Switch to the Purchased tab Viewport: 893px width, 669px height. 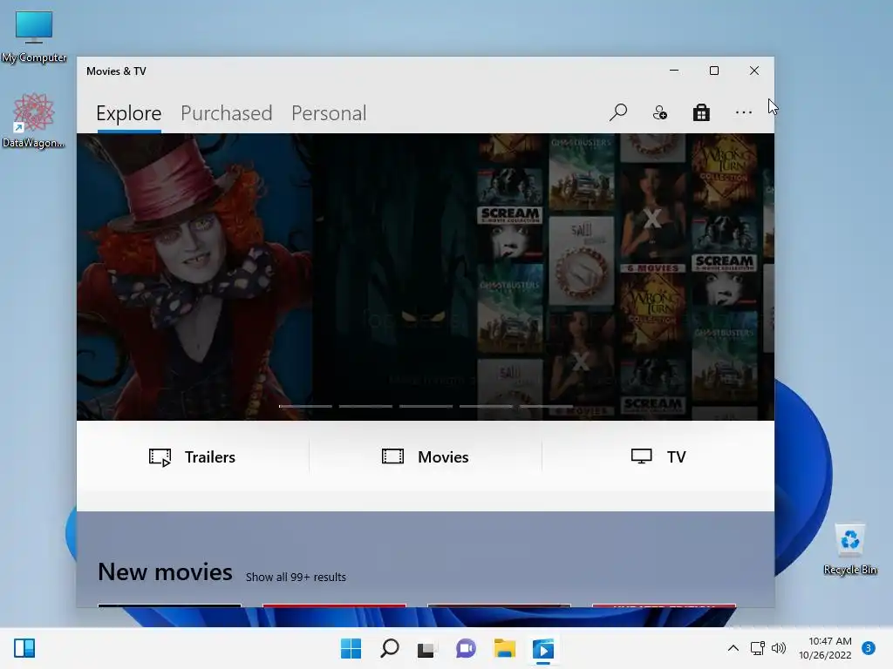(226, 113)
